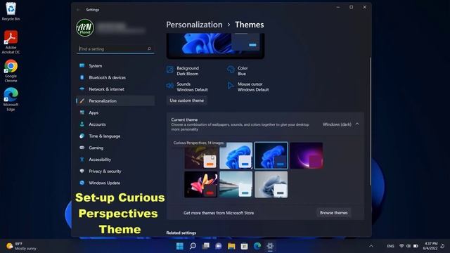Open the Adobe Acrobat DC desktop shortcut
The height and width of the screenshot is (253, 450).
[11, 42]
